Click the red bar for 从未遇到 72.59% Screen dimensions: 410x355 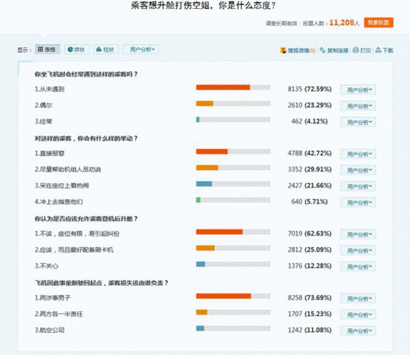click(x=223, y=87)
